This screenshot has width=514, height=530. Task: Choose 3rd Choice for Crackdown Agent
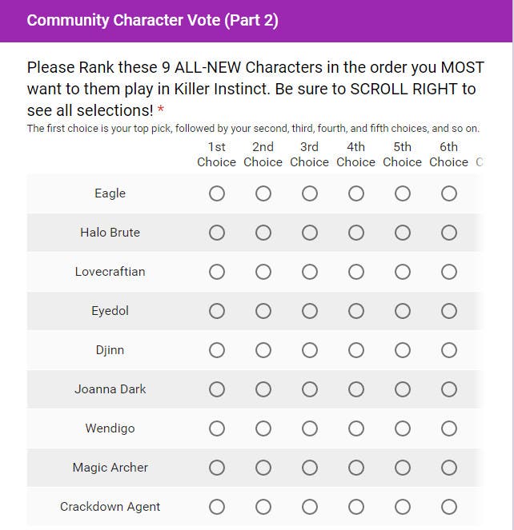coord(310,507)
